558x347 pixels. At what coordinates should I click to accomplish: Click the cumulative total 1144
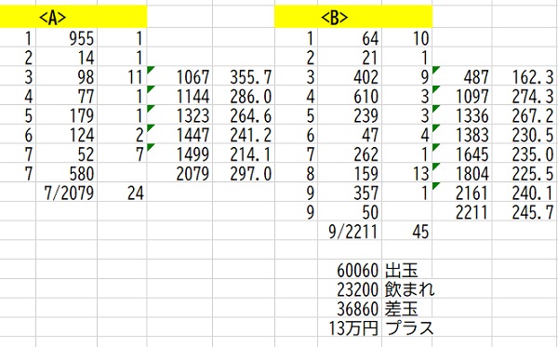tap(179, 96)
